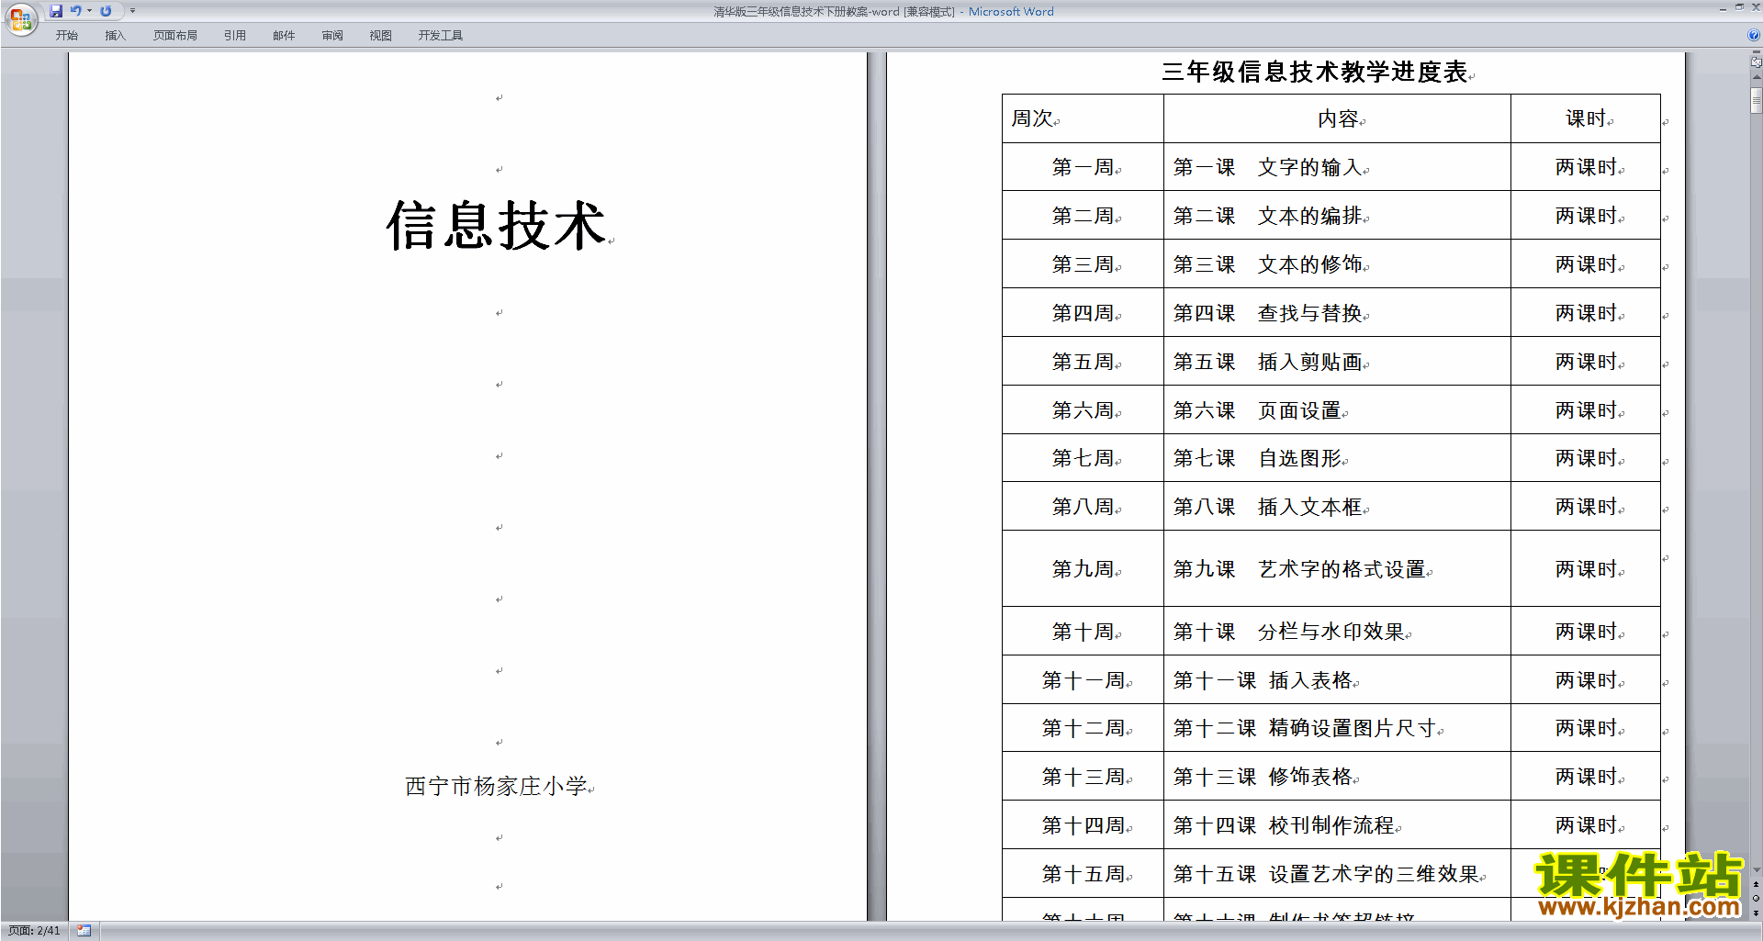
Task: Click 第五课 插入剪贴画 cell
Action: (1337, 362)
